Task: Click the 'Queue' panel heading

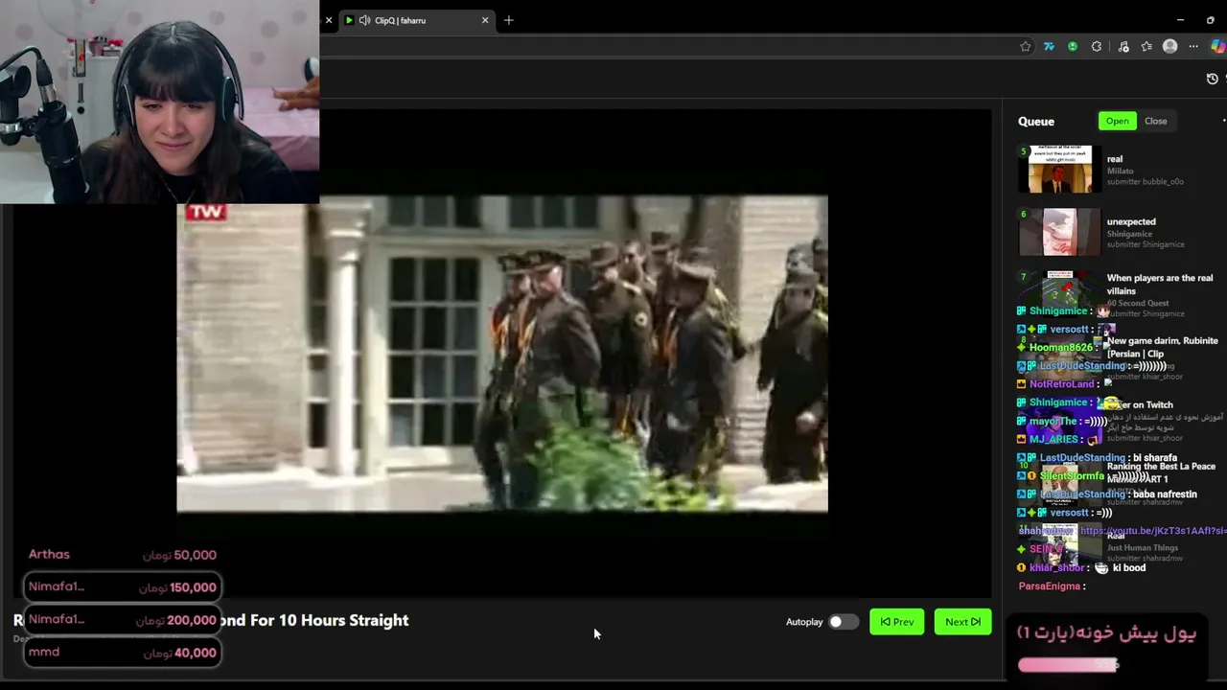Action: [x=1036, y=122]
